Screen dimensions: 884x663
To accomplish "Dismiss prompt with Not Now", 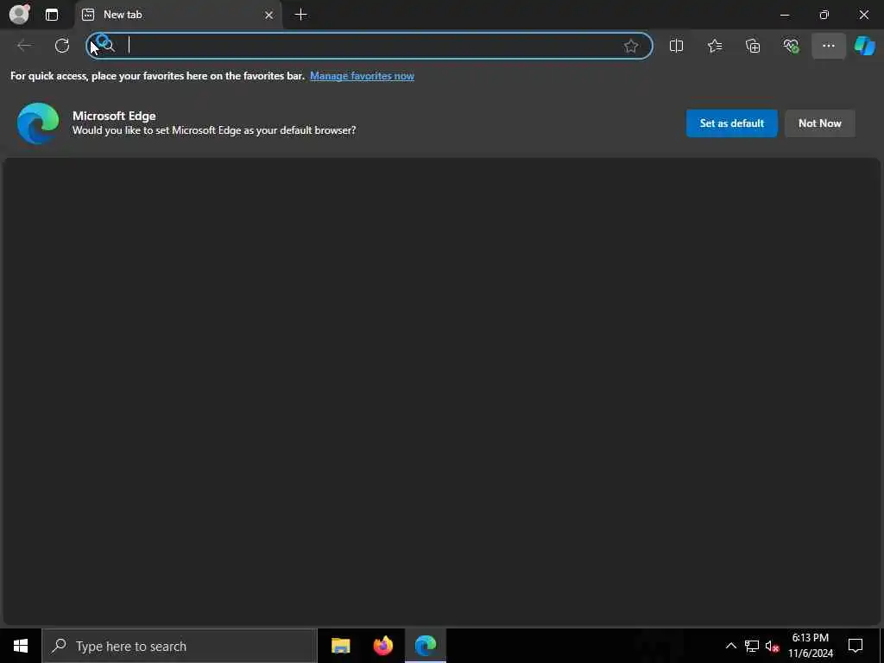I will coord(820,123).
